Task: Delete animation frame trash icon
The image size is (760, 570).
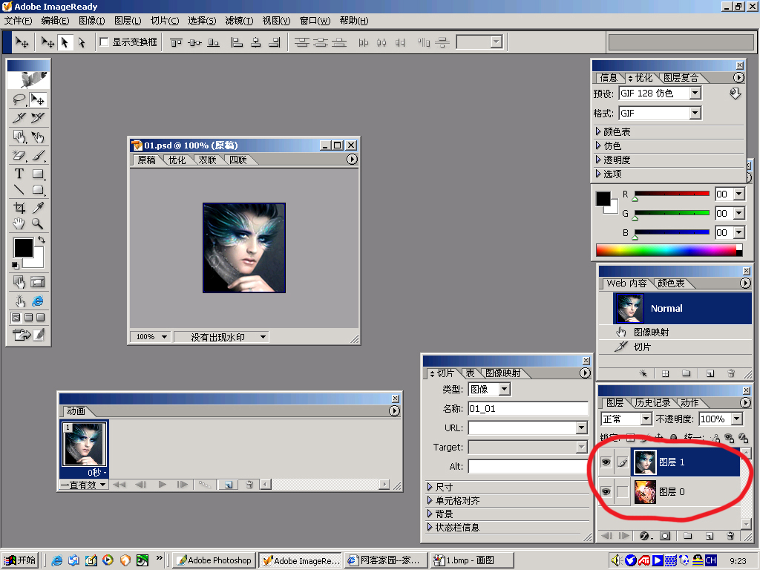Action: [x=249, y=485]
